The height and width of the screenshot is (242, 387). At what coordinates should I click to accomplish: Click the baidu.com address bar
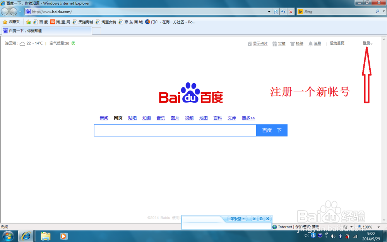click(x=146, y=12)
